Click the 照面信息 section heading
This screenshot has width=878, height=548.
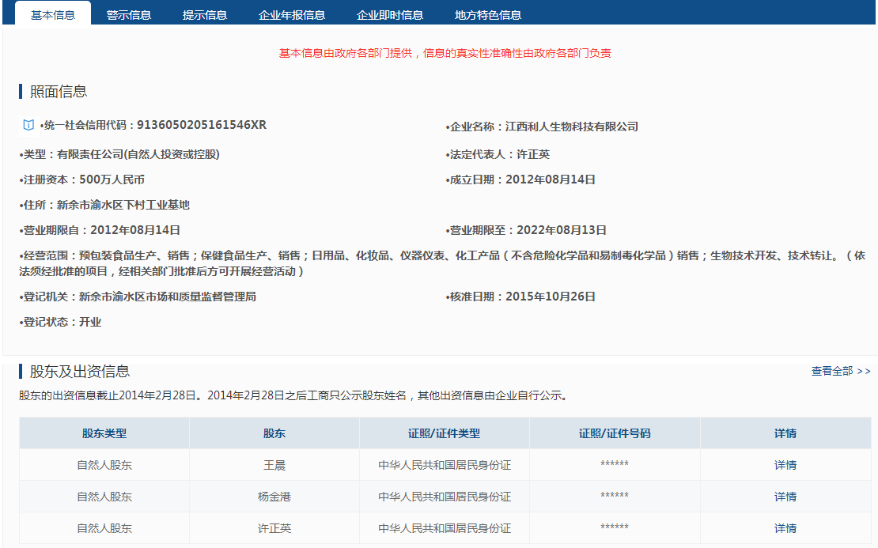pos(59,91)
